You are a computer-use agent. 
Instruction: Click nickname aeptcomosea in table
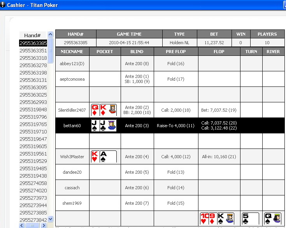[72, 79]
